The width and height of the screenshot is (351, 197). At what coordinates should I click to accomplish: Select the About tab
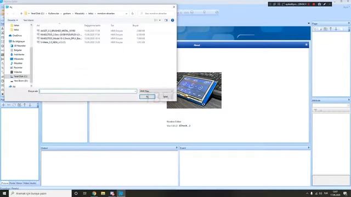pyautogui.click(x=196, y=45)
